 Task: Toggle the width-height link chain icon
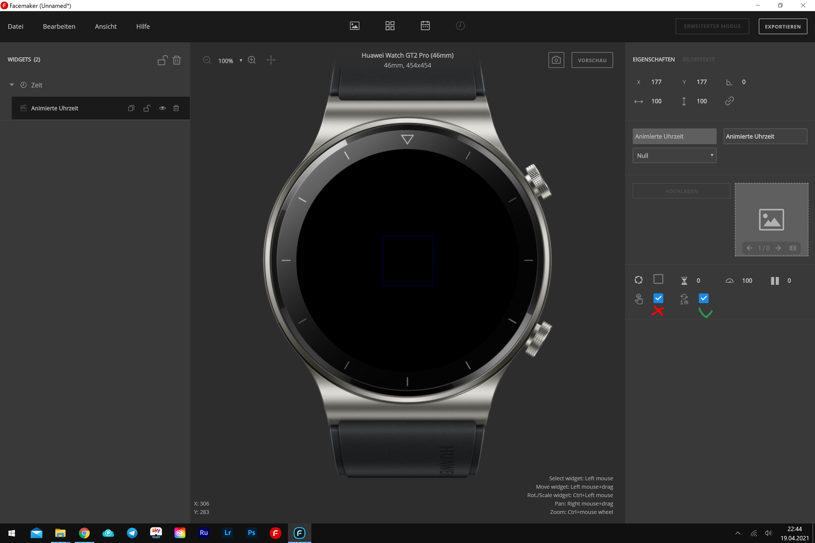pos(729,101)
